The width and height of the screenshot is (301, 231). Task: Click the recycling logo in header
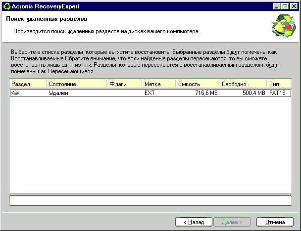[284, 27]
